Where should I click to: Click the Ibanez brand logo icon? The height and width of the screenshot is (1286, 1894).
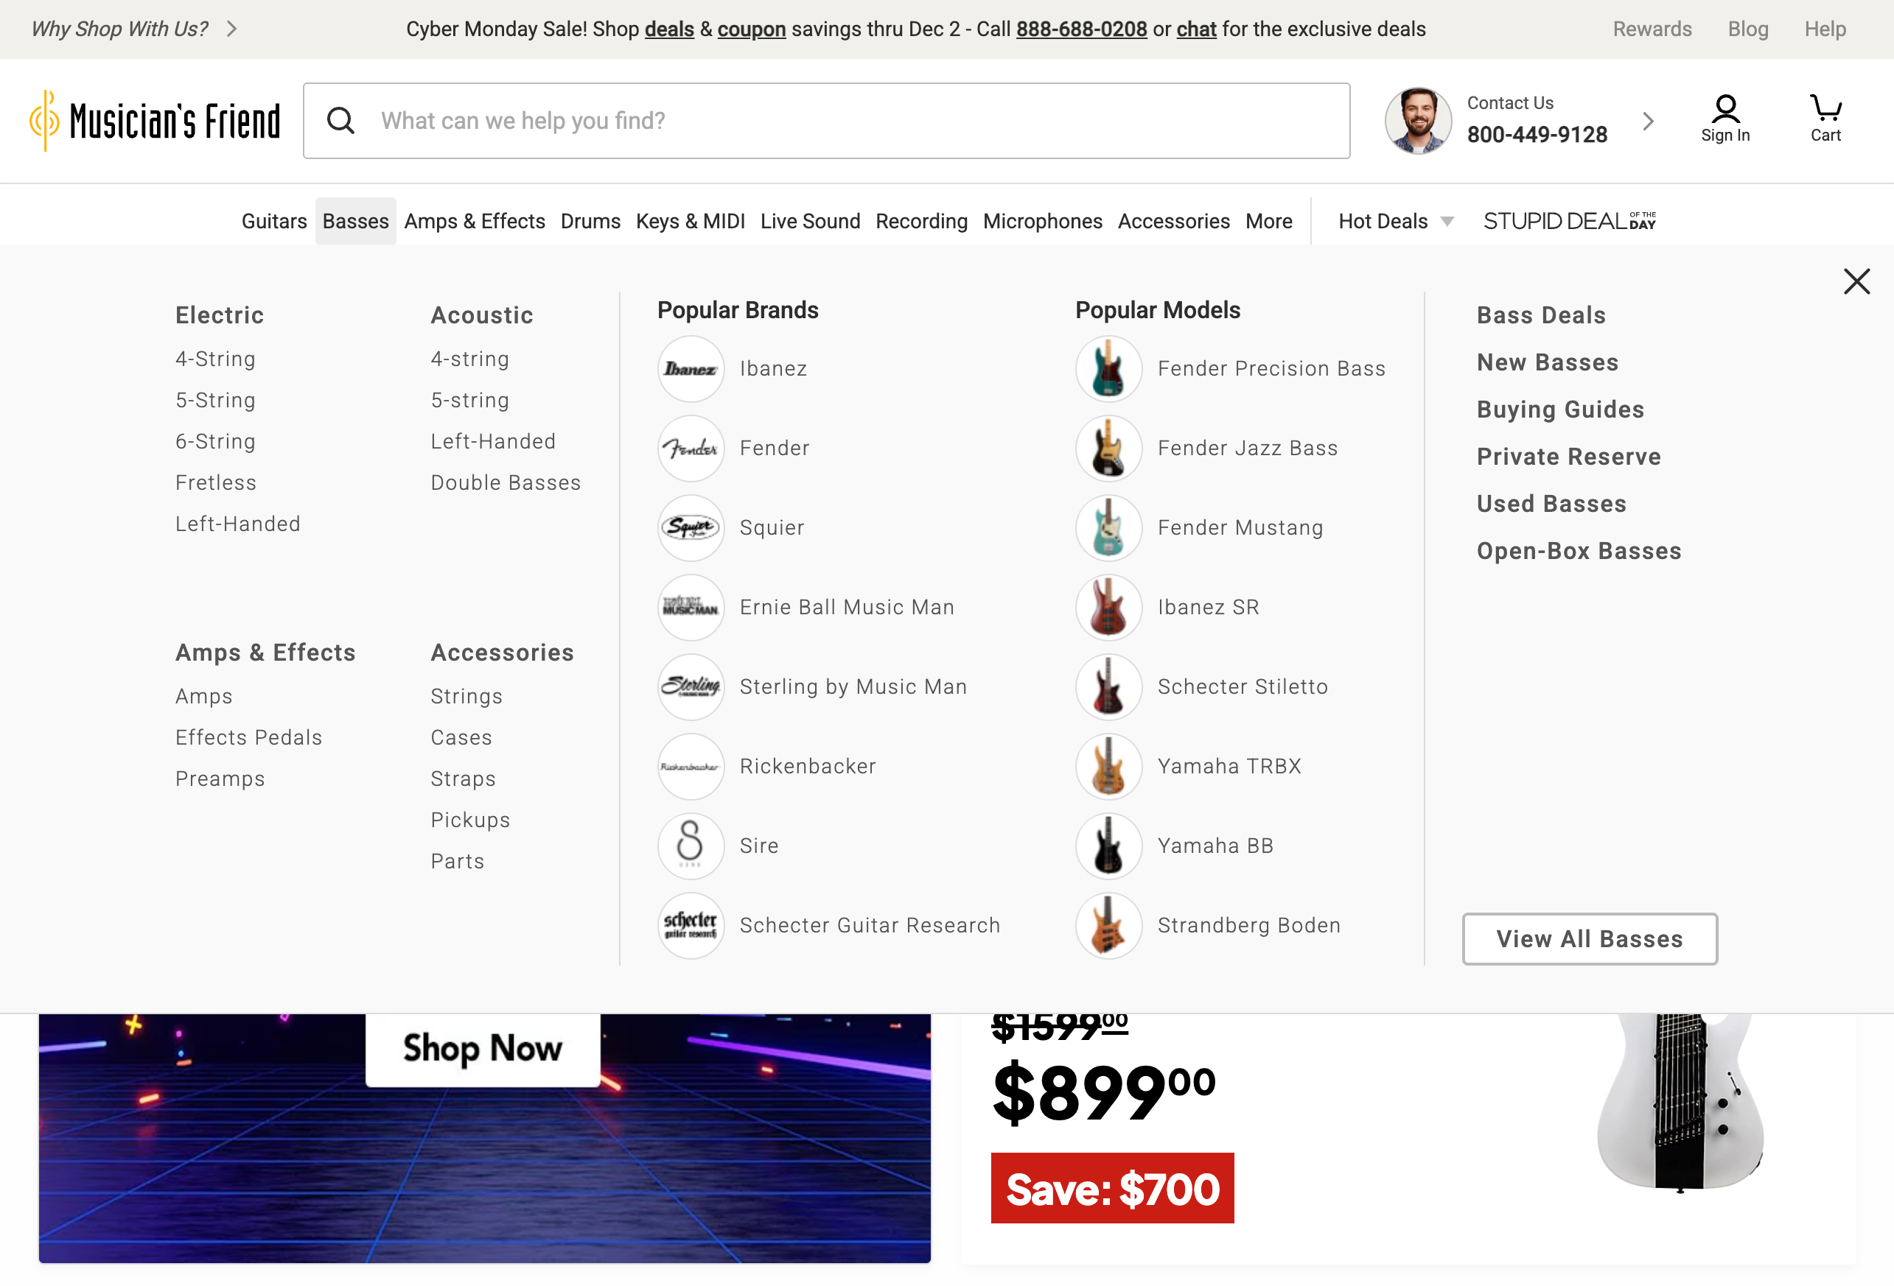[x=691, y=368]
